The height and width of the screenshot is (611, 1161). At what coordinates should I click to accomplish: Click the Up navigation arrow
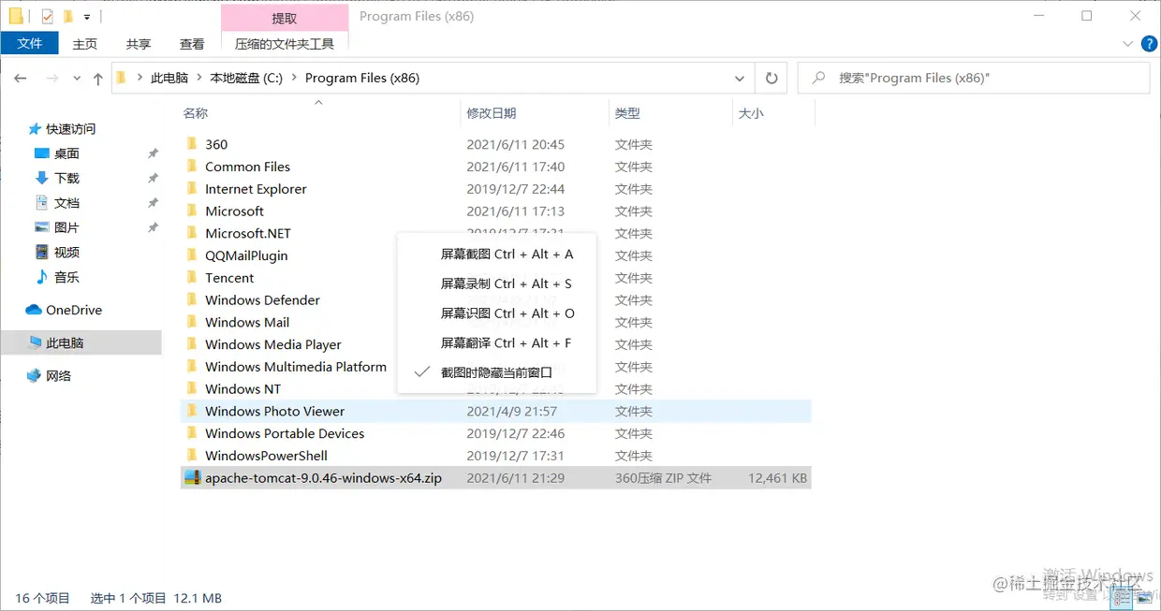[97, 78]
